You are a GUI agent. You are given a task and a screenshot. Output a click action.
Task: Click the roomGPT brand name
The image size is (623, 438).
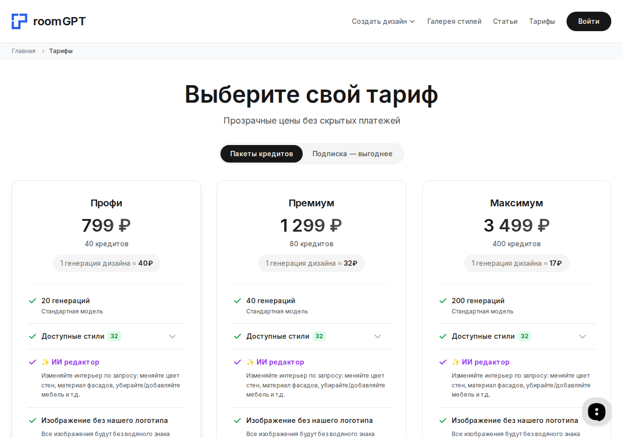(59, 21)
